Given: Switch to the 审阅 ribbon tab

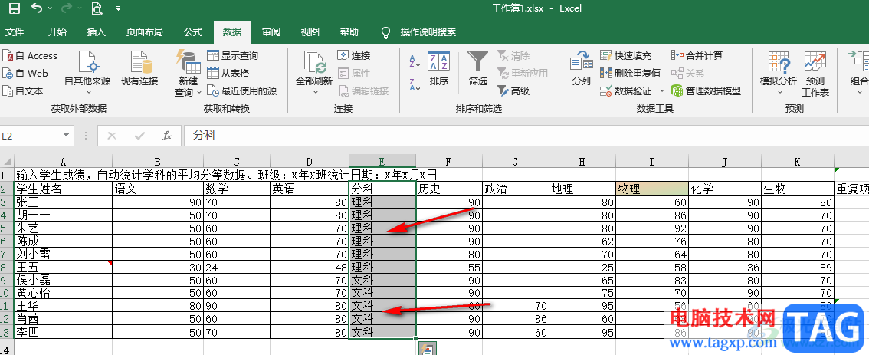Looking at the screenshot, I should pos(271,32).
